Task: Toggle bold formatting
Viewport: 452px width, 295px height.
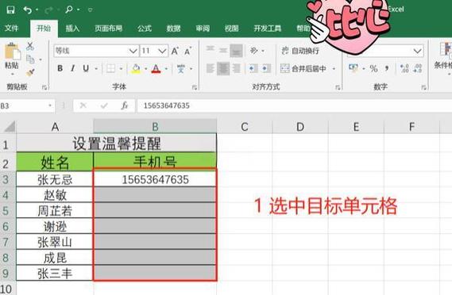Action: 60,68
